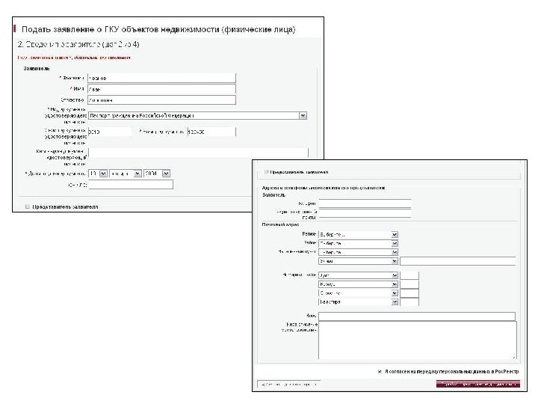Click the back button at bottom-left of form
The height and width of the screenshot is (404, 538).
[289, 384]
